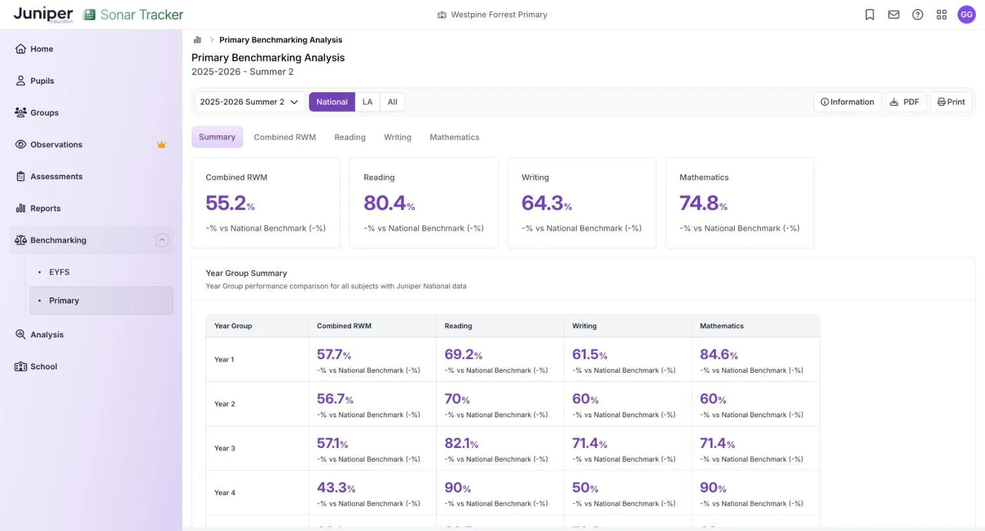The width and height of the screenshot is (985, 531).
Task: Click the Year 4 Combined RWM 43.3% value
Action: 336,488
